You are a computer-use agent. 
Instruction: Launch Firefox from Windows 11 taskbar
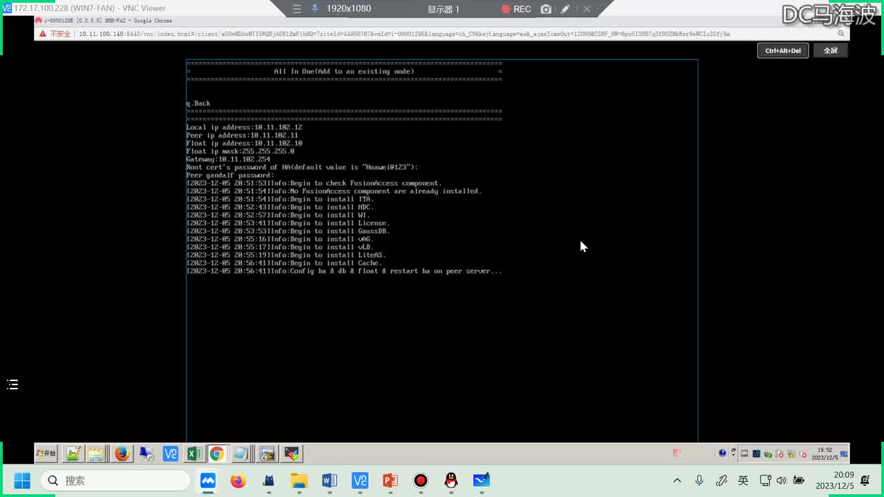(238, 480)
